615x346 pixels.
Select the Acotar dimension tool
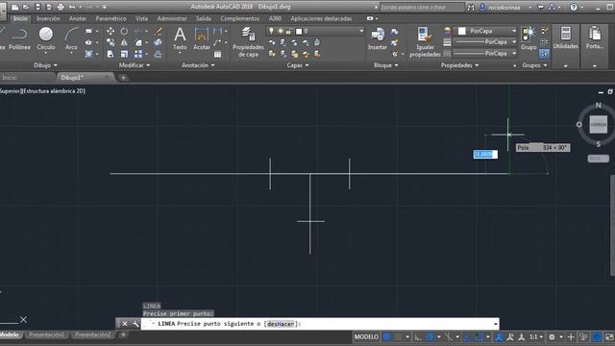(x=202, y=38)
